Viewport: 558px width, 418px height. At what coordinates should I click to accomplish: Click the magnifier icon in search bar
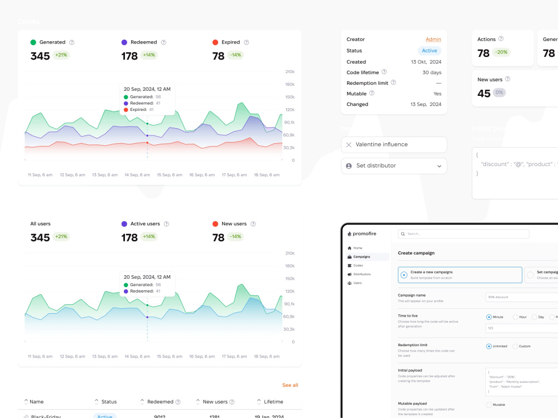point(403,234)
